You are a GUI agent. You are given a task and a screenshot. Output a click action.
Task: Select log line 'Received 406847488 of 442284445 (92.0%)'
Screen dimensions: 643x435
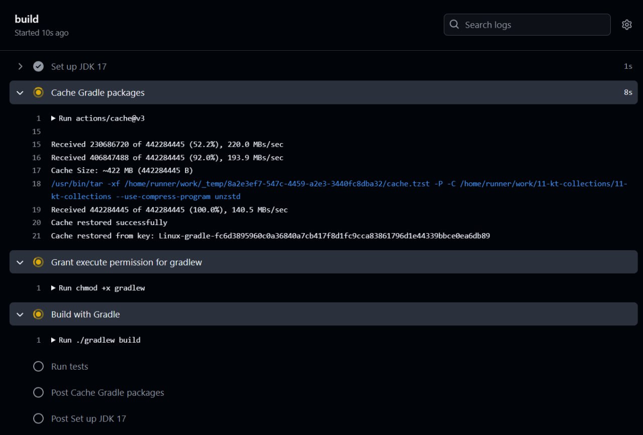(x=167, y=157)
